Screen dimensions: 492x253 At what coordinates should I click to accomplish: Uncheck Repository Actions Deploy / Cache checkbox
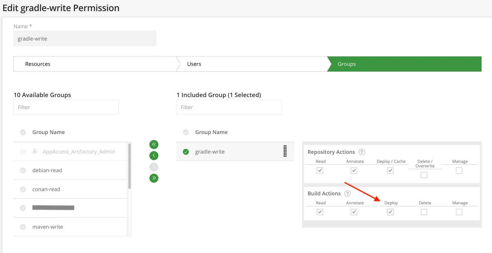pos(390,170)
